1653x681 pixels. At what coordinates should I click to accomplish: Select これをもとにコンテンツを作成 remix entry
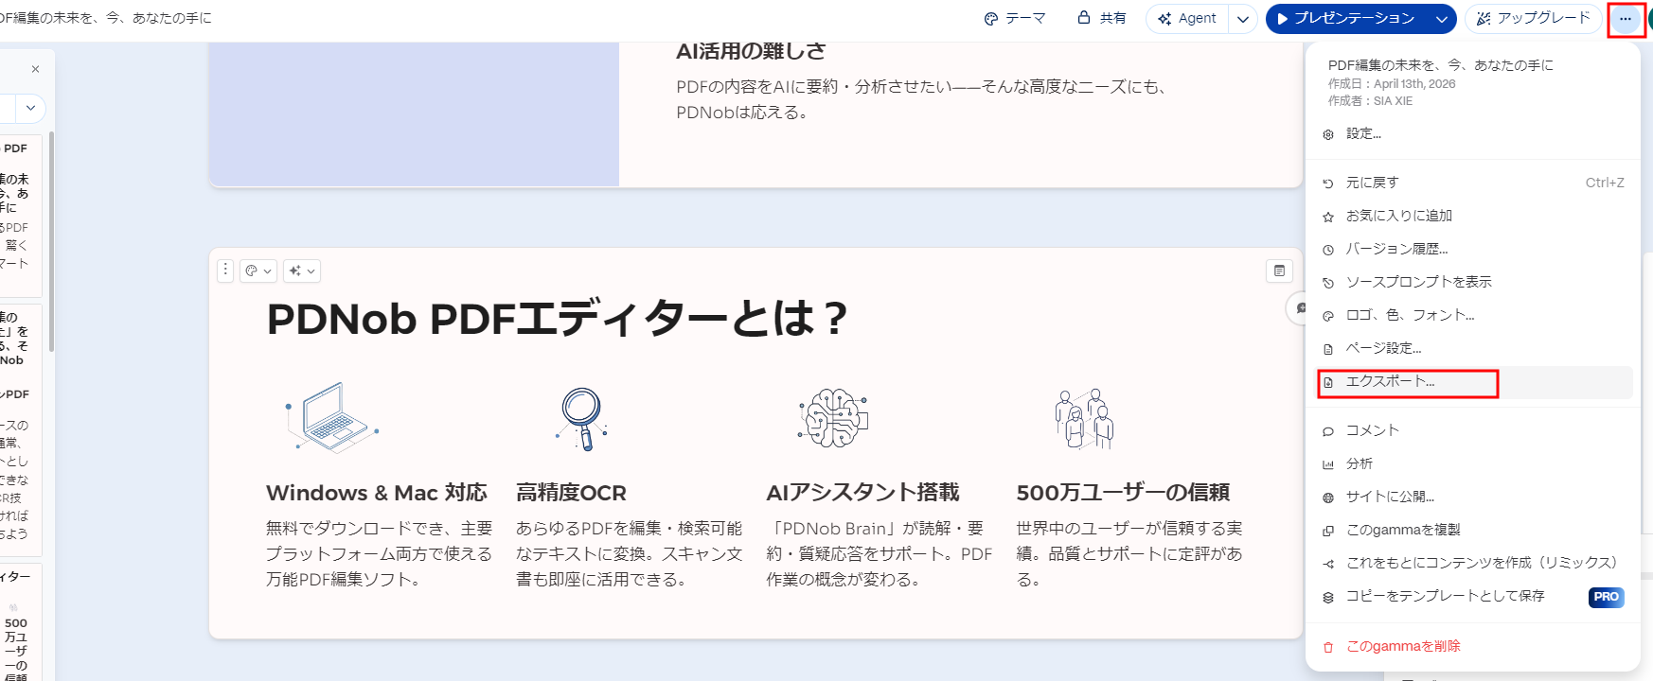tap(1473, 563)
